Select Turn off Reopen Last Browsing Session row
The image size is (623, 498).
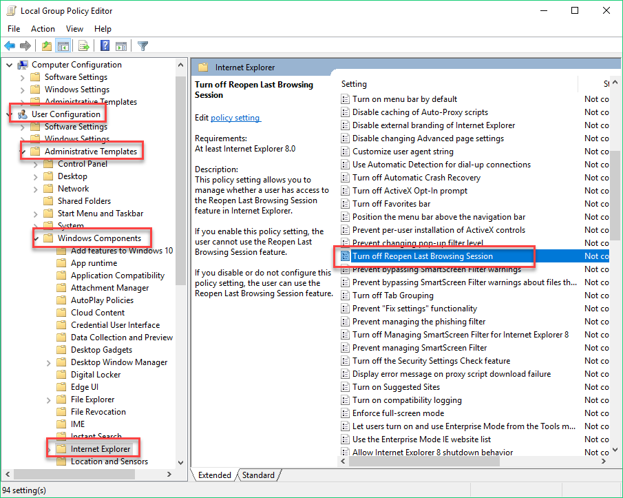point(474,256)
